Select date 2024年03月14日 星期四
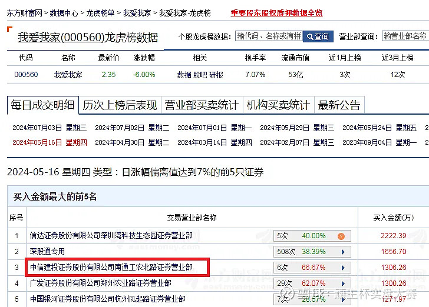Viewport: 429px width, 307px height. click(214, 142)
